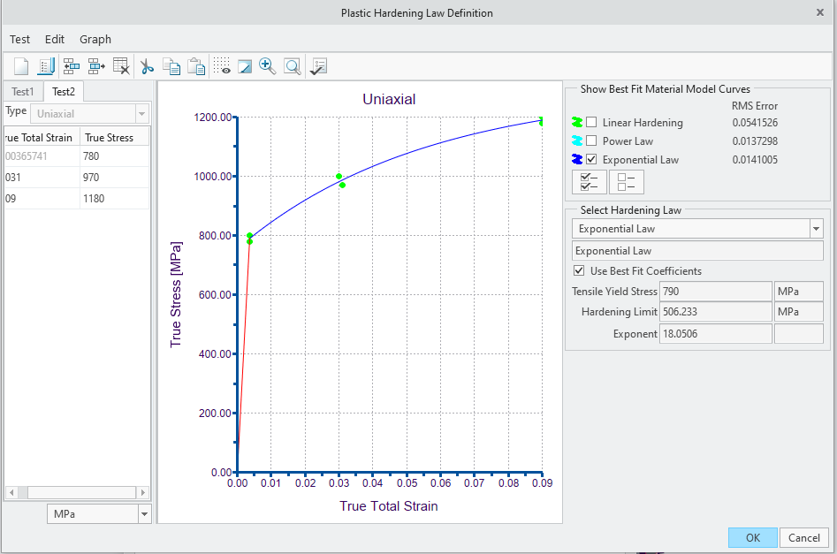
Task: Uncheck Use Best Fit Coefficients
Action: 579,270
